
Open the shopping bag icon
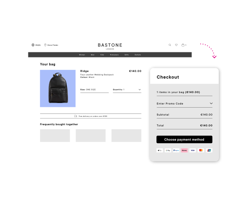coord(183,45)
